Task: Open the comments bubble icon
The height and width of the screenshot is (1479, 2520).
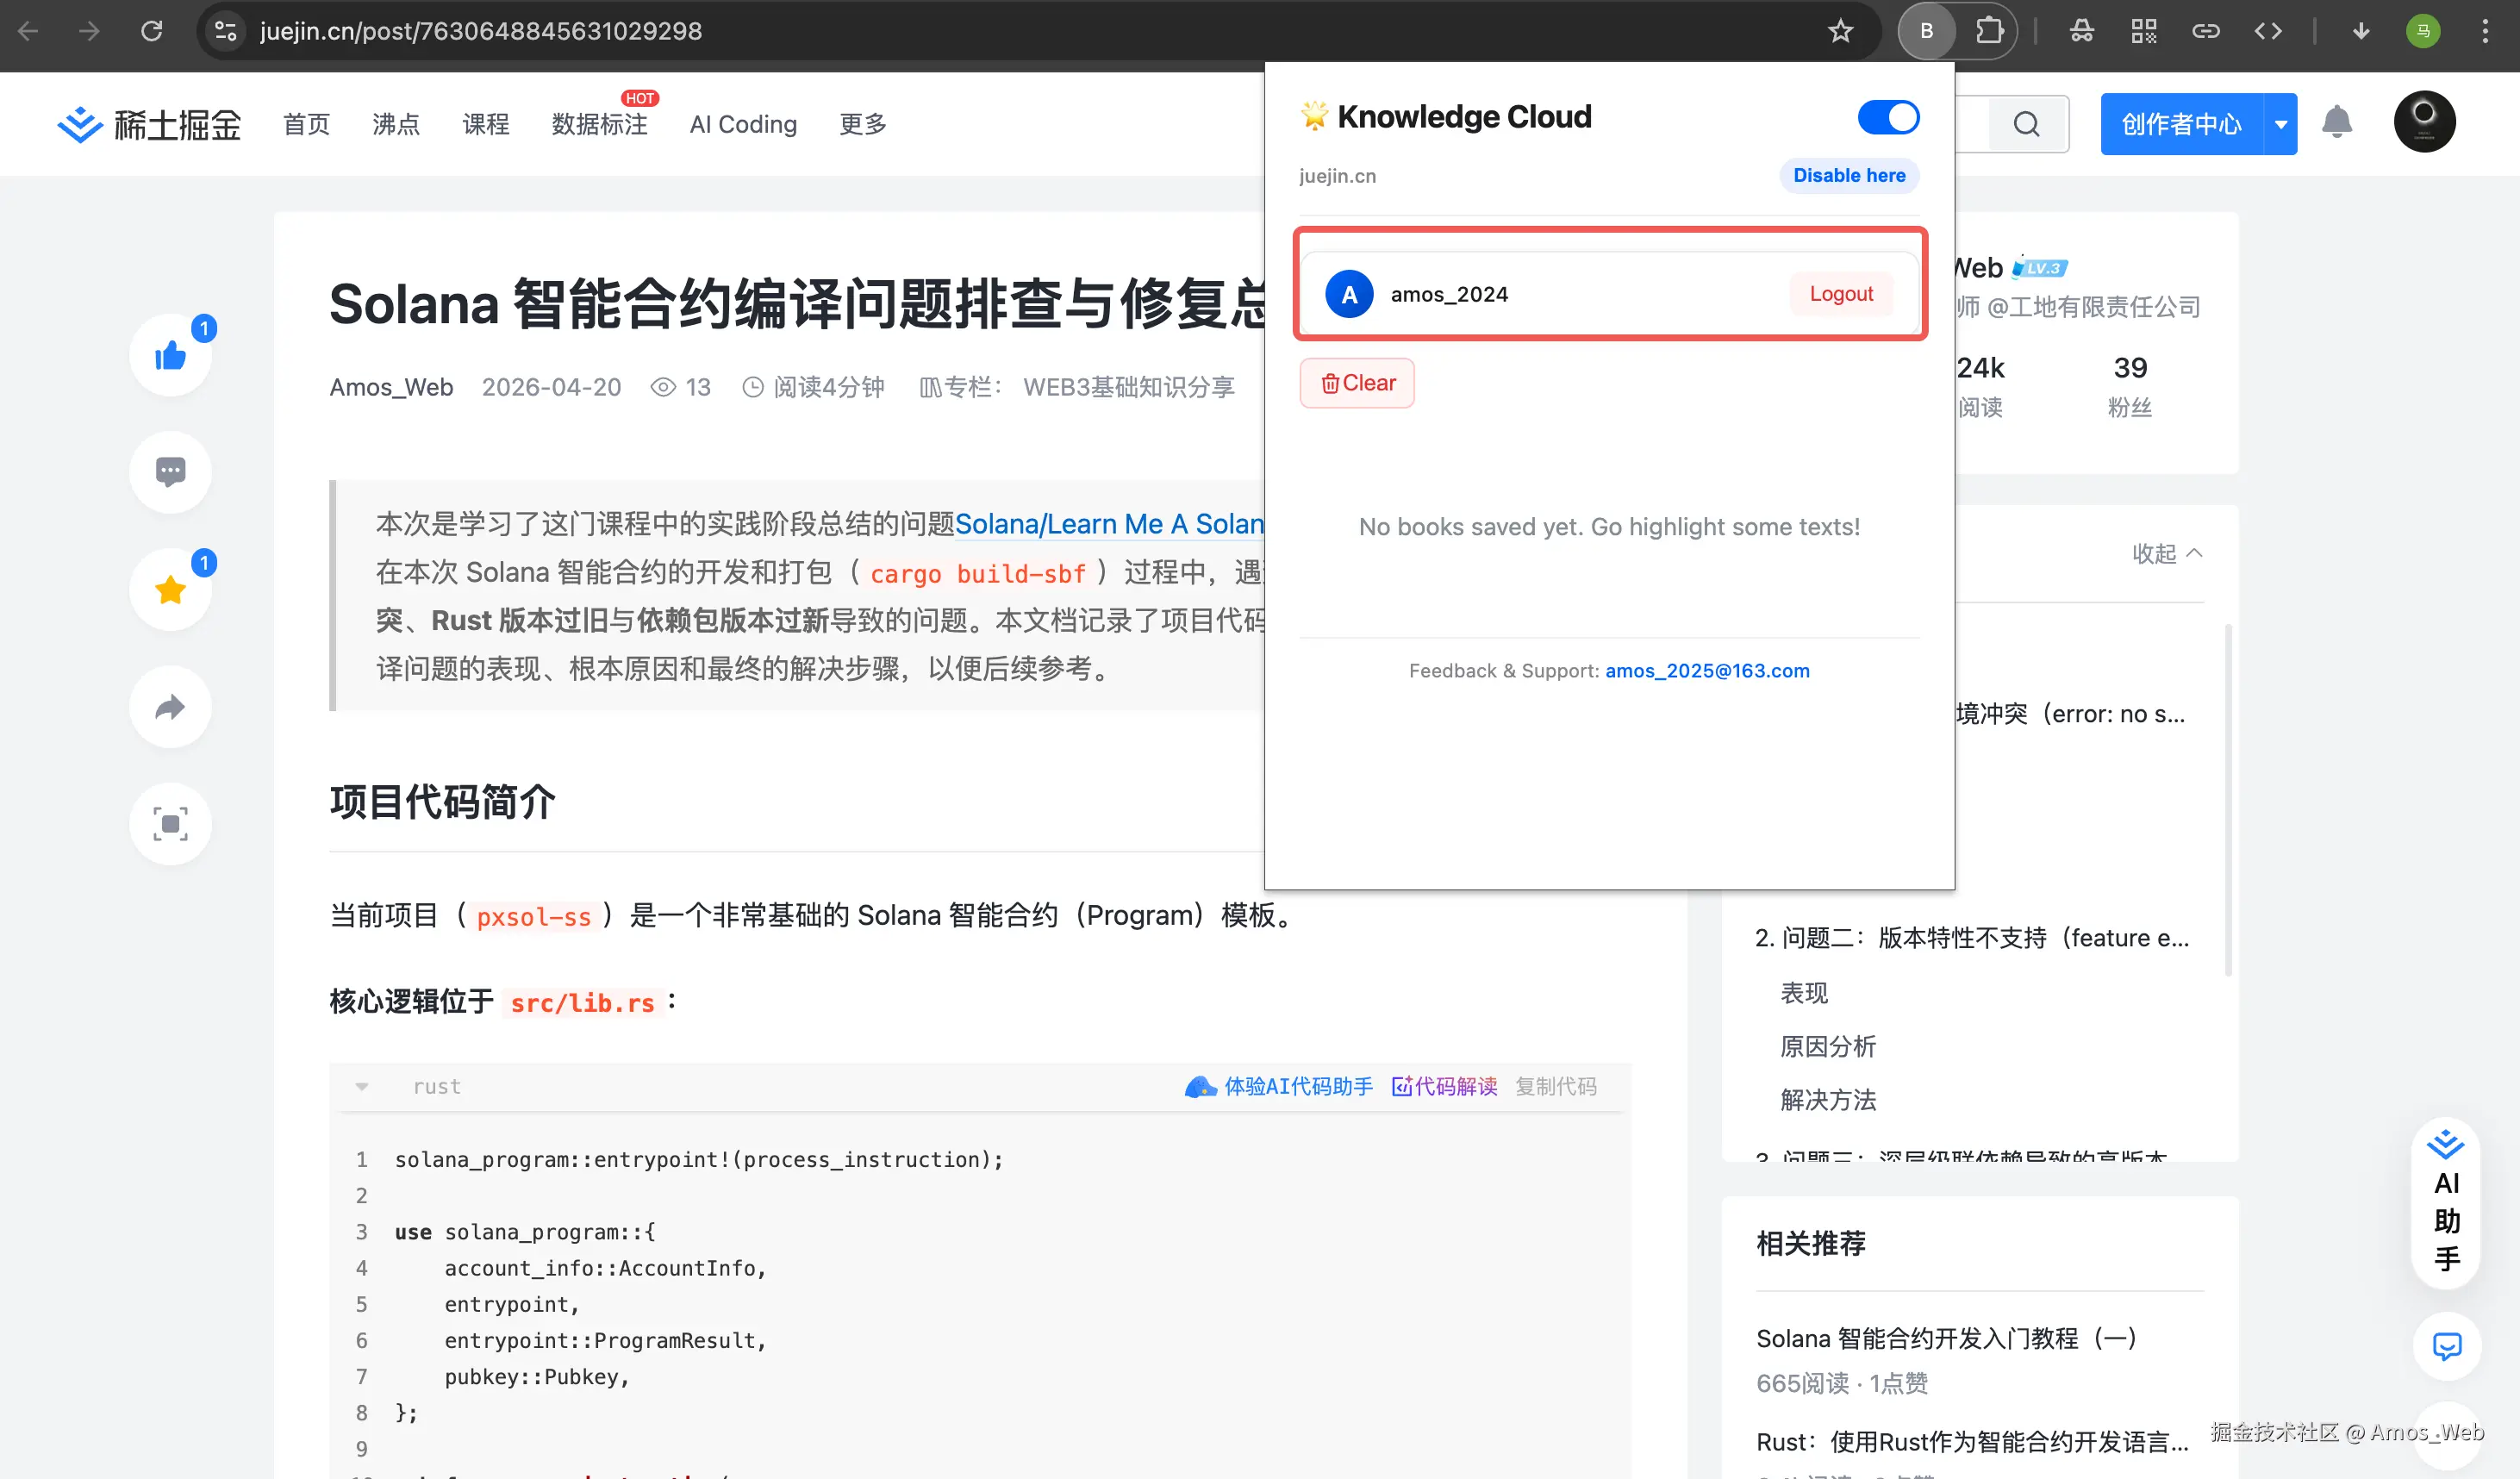Action: (x=170, y=472)
